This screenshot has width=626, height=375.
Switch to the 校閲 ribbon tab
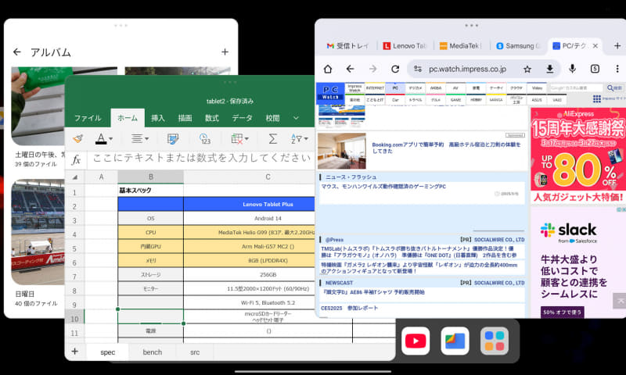pyautogui.click(x=272, y=118)
